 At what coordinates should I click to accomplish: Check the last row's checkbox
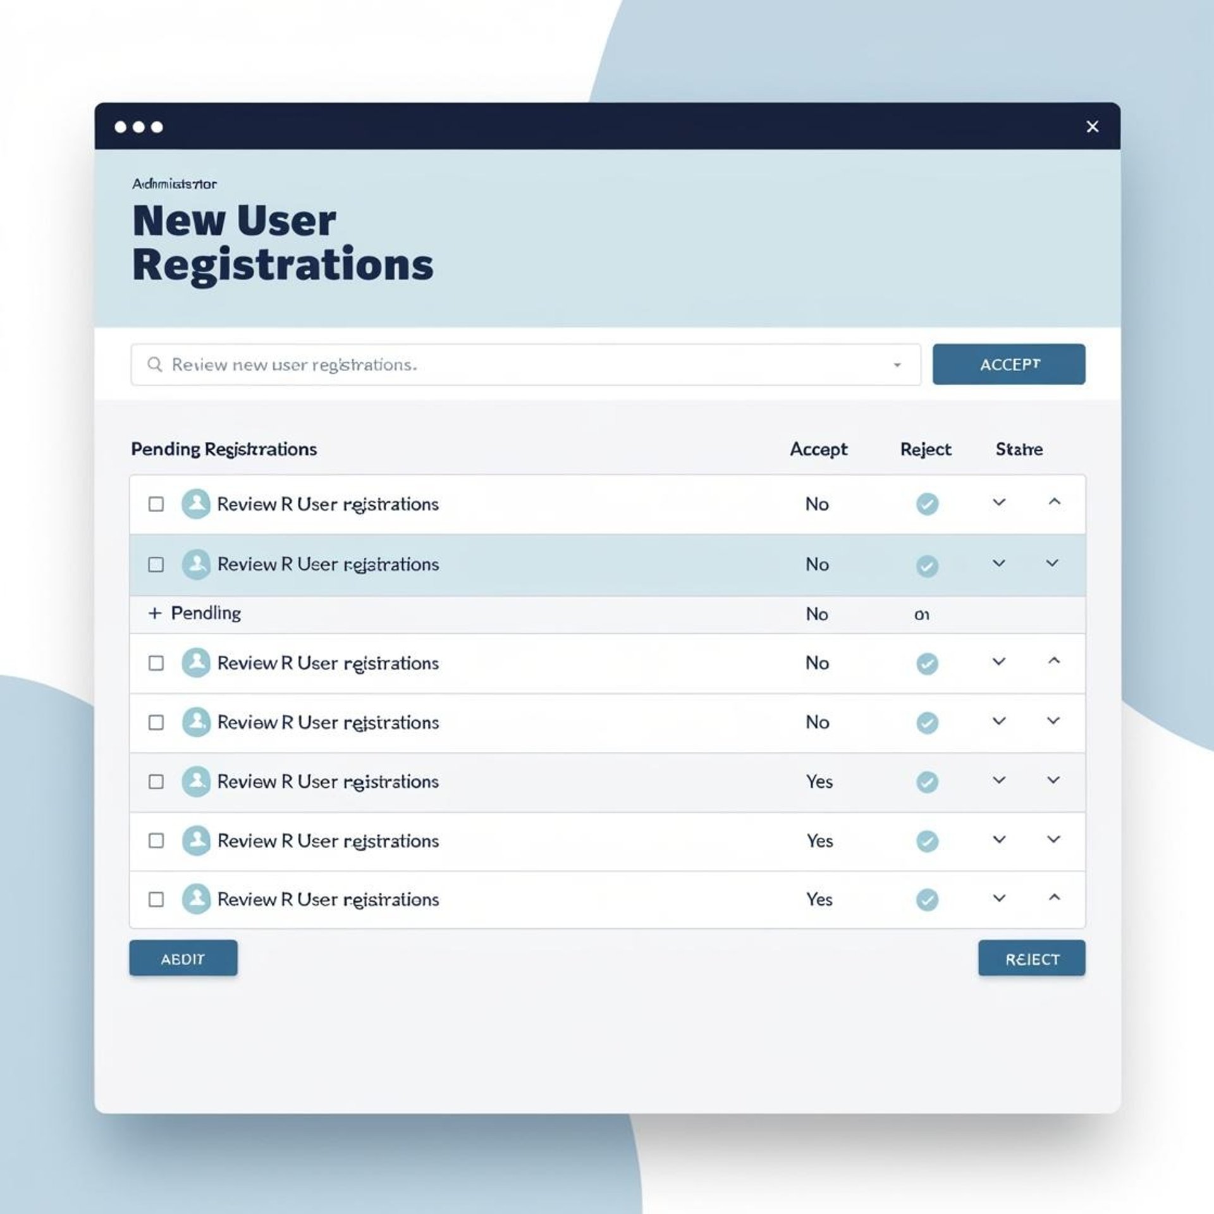[156, 899]
